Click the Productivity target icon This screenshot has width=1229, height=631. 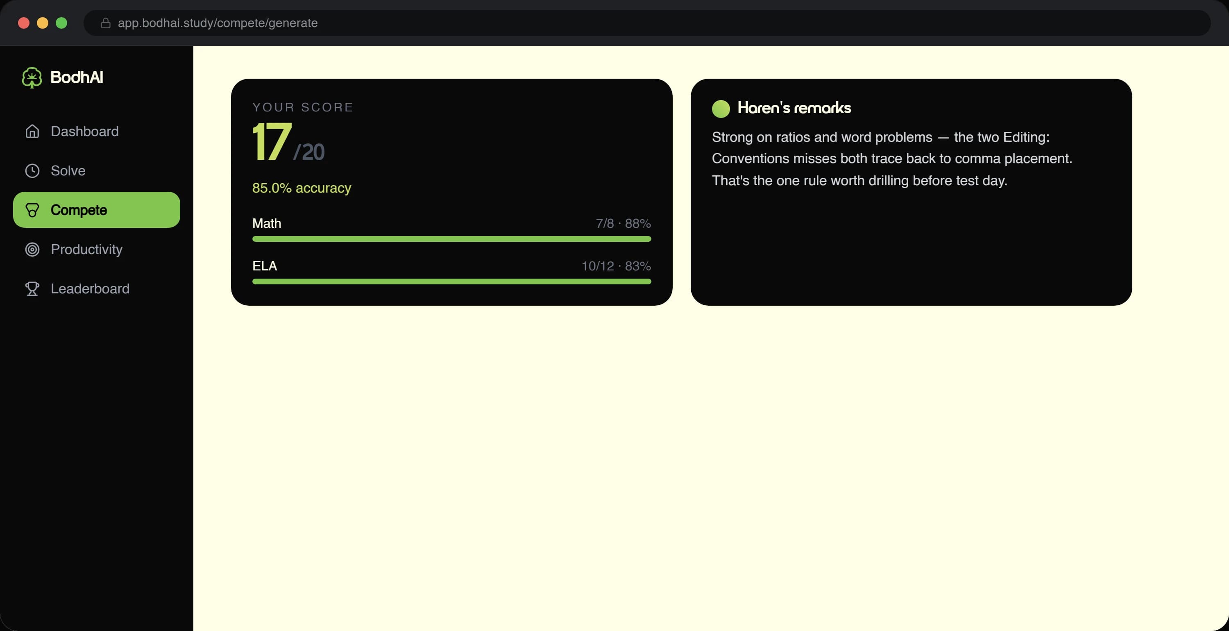pos(32,249)
